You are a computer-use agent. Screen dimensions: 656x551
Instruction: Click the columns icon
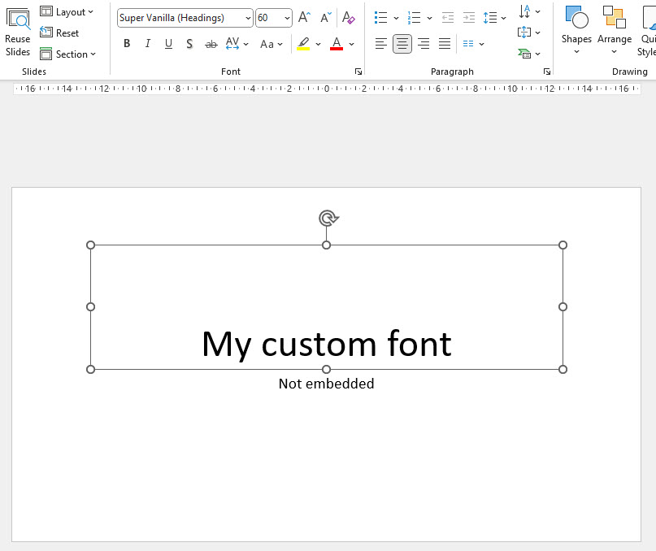(x=468, y=44)
